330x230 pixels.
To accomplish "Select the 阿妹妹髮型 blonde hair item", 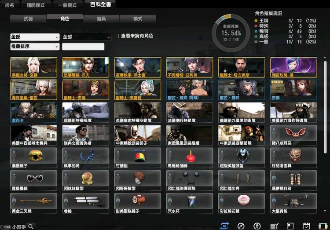I will point(86,181).
